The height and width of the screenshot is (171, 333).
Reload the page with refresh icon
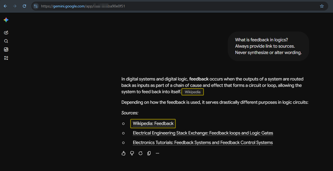pos(24,6)
